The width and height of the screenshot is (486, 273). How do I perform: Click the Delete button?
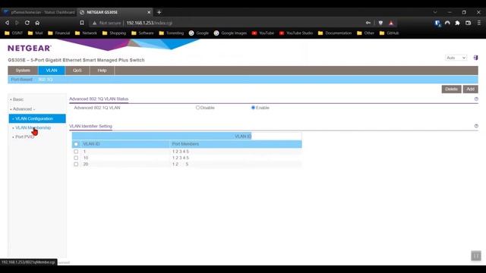(451, 89)
